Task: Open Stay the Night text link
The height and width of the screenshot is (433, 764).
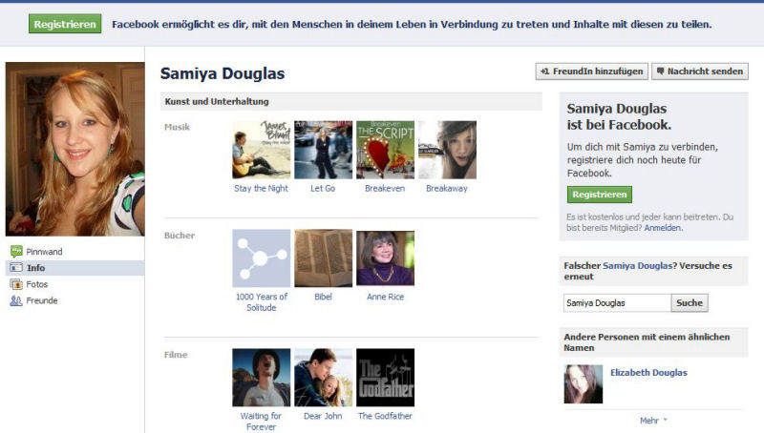Action: (x=261, y=188)
